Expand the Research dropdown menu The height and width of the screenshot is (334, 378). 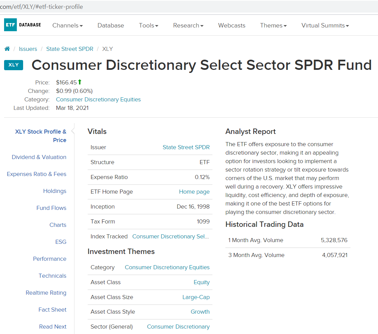188,25
